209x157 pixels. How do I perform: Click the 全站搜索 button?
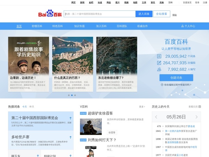coord(162,14)
